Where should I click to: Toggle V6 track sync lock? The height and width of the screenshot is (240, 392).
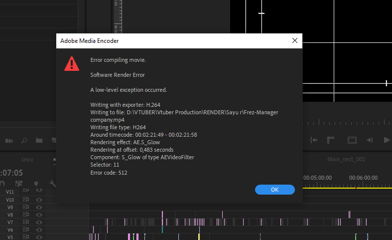pyautogui.click(x=26, y=230)
